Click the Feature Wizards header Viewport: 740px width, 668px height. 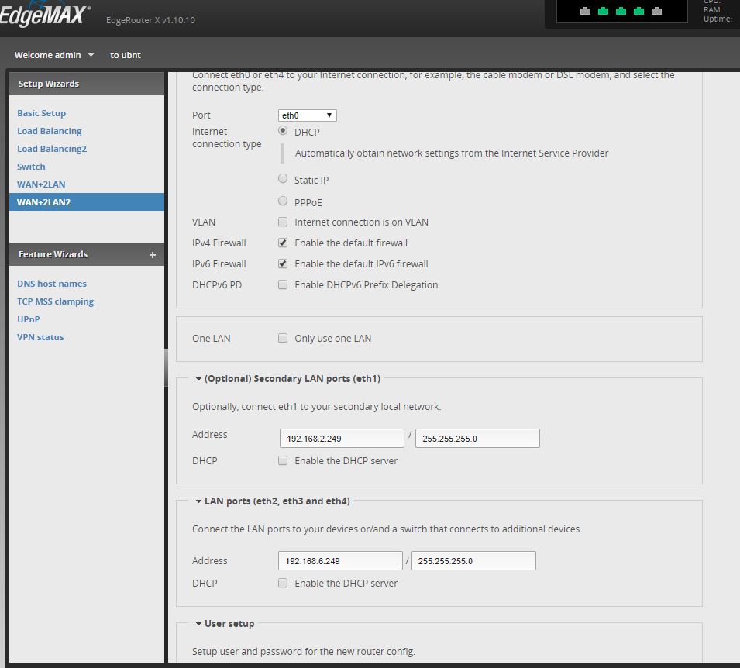pyautogui.click(x=87, y=254)
